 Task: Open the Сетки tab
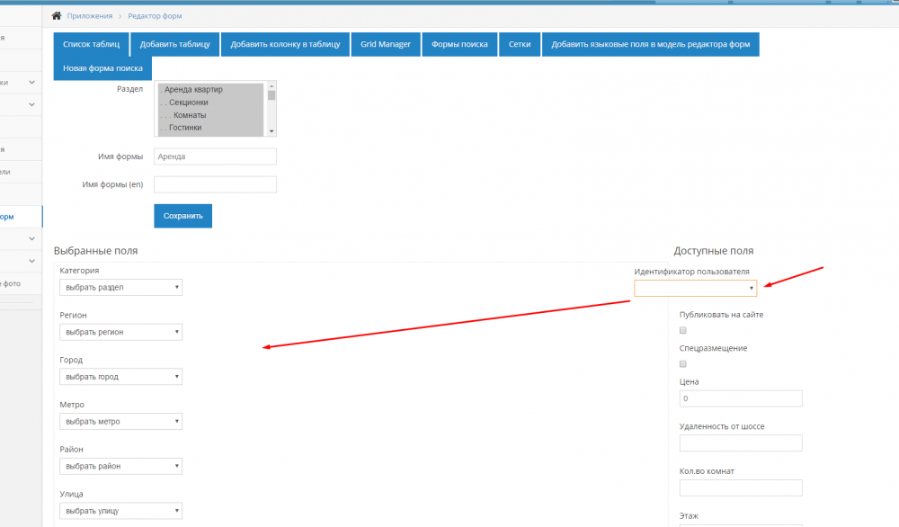tap(520, 44)
